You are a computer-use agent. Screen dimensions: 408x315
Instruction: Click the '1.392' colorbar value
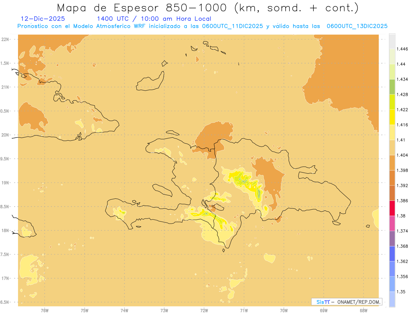pyautogui.click(x=403, y=186)
